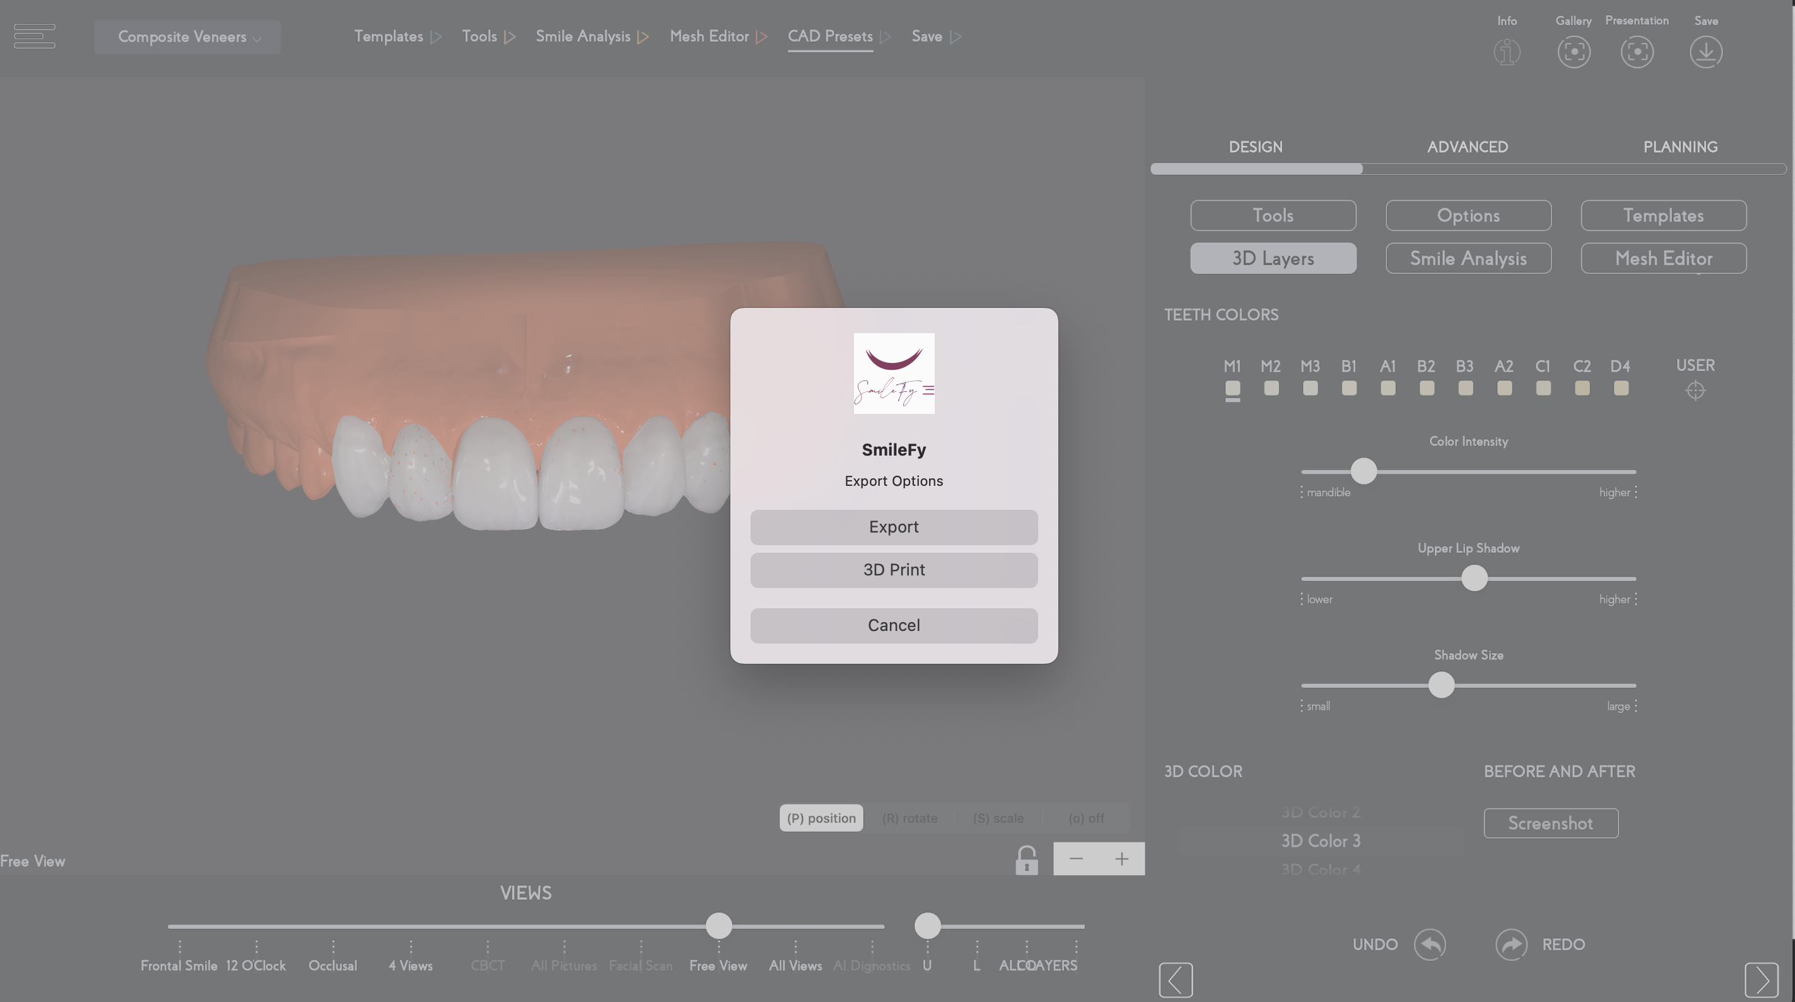This screenshot has width=1795, height=1002.
Task: Open the Composite Veneers dropdown
Action: [187, 37]
